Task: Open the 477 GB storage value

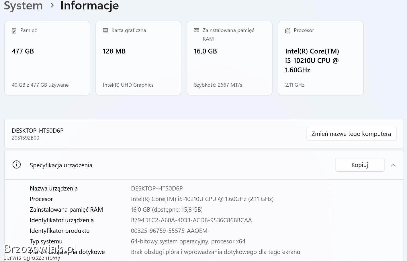Action: 23,51
